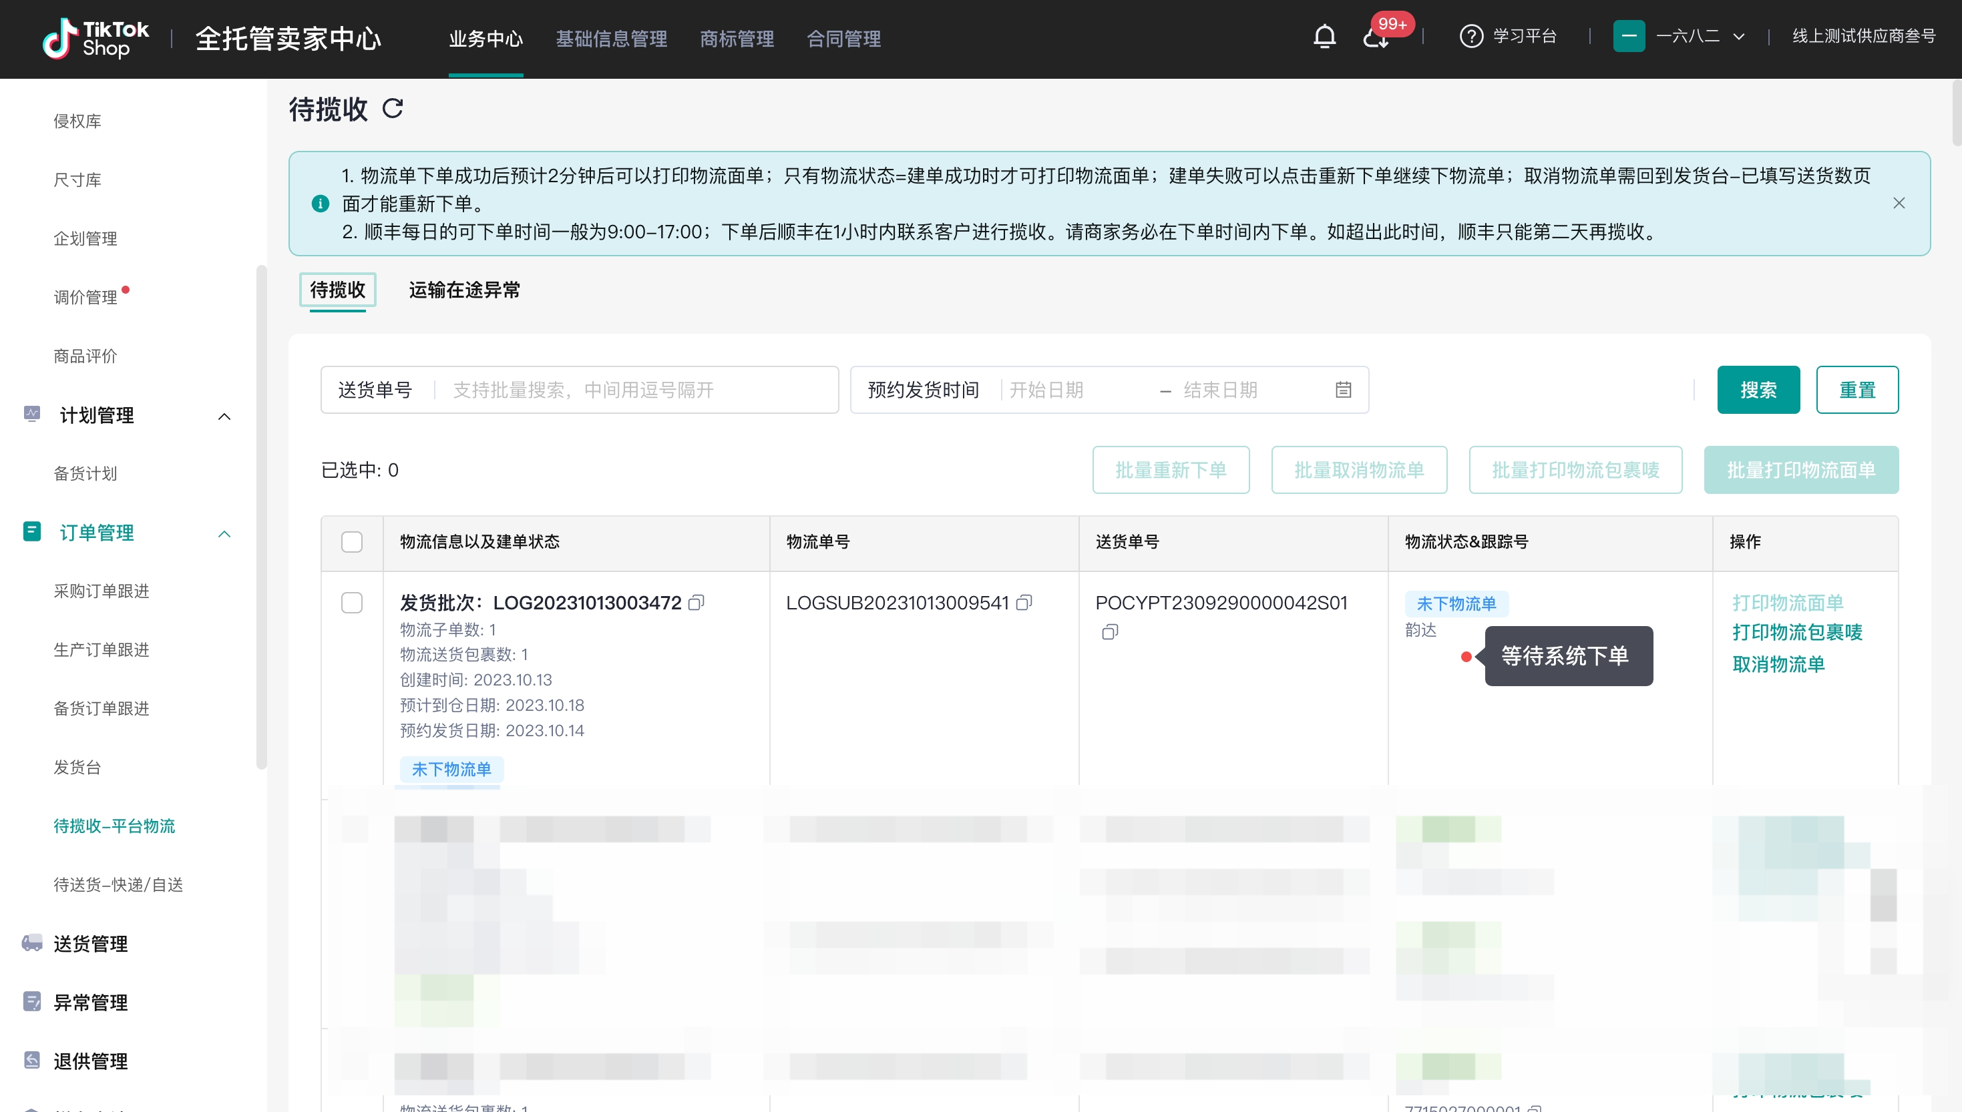This screenshot has height=1112, width=1962.
Task: Open 商标管理 top menu
Action: pyautogui.click(x=737, y=38)
